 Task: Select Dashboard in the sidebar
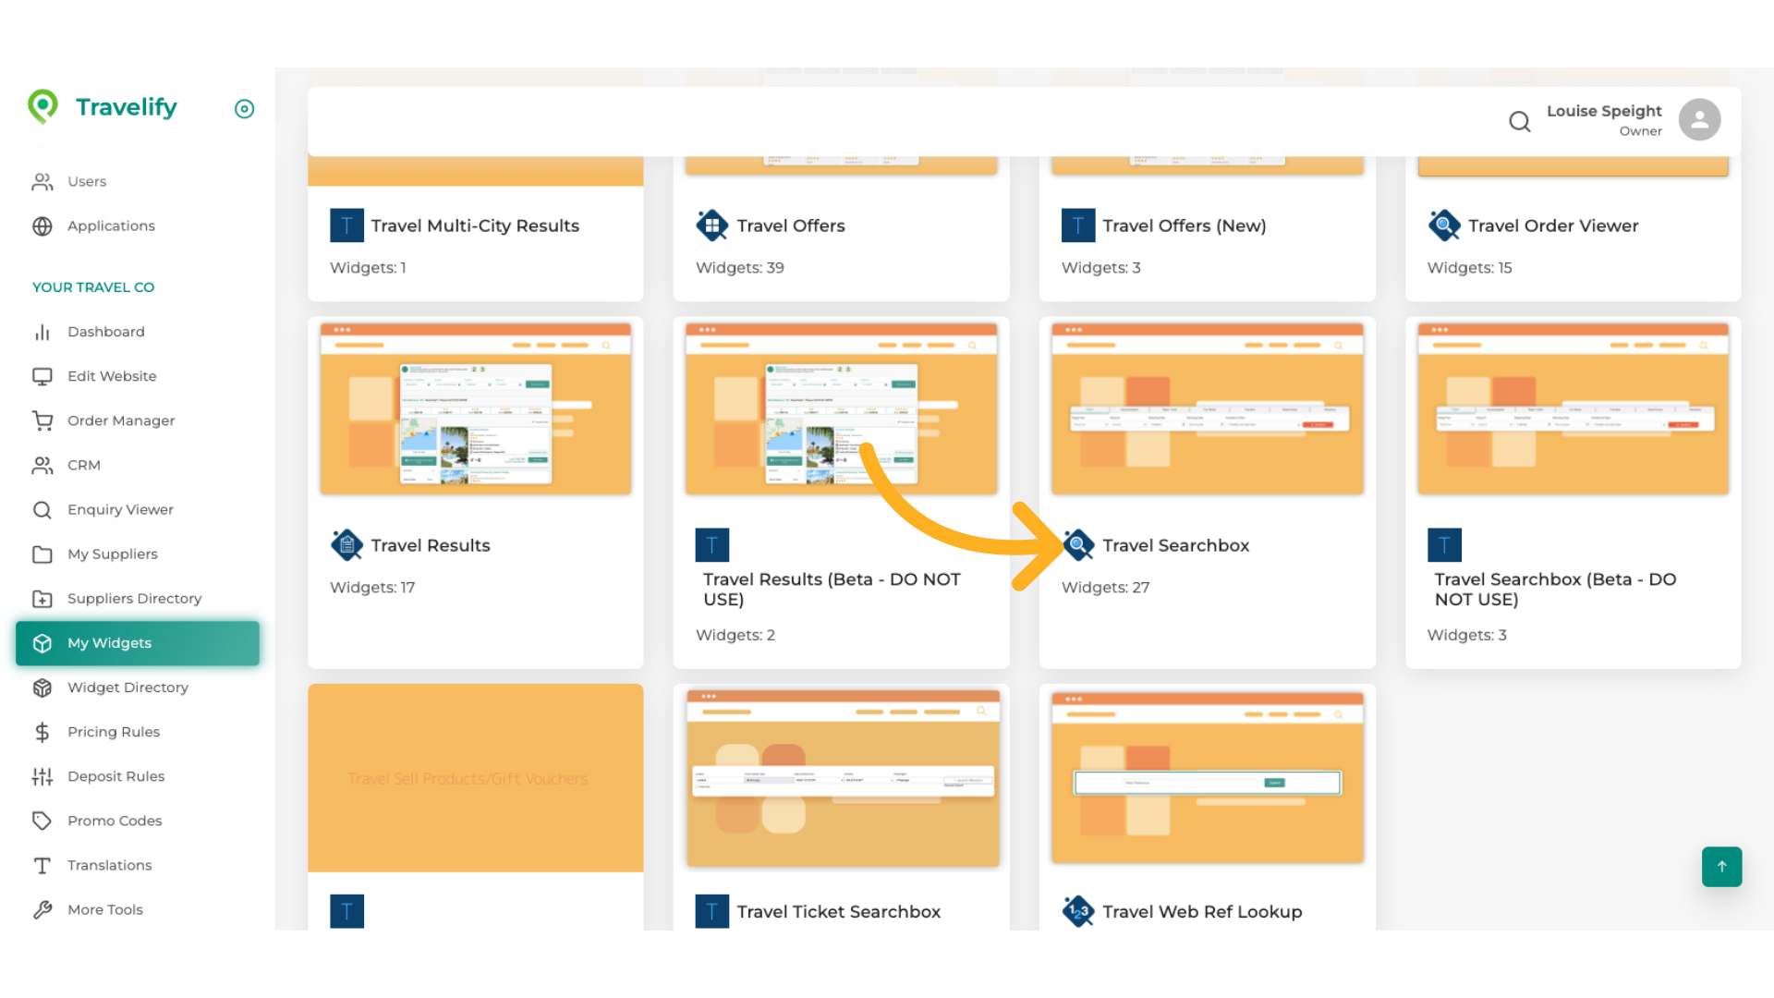106,332
